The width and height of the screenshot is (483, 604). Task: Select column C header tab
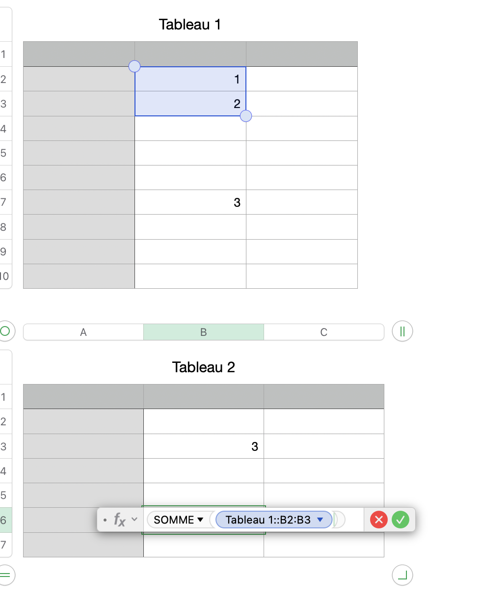tap(323, 332)
